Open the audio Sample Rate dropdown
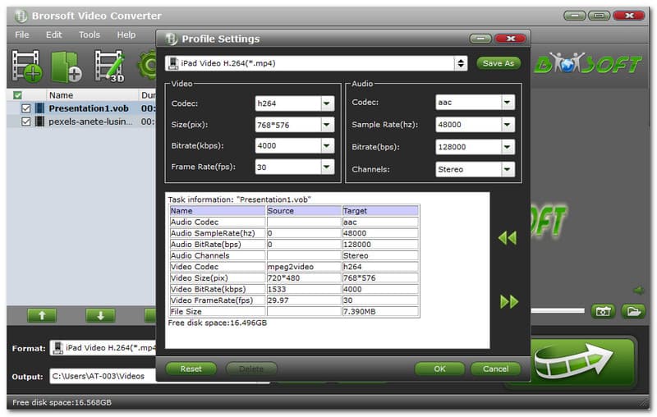Screen dimensions: 657x417 [508, 126]
